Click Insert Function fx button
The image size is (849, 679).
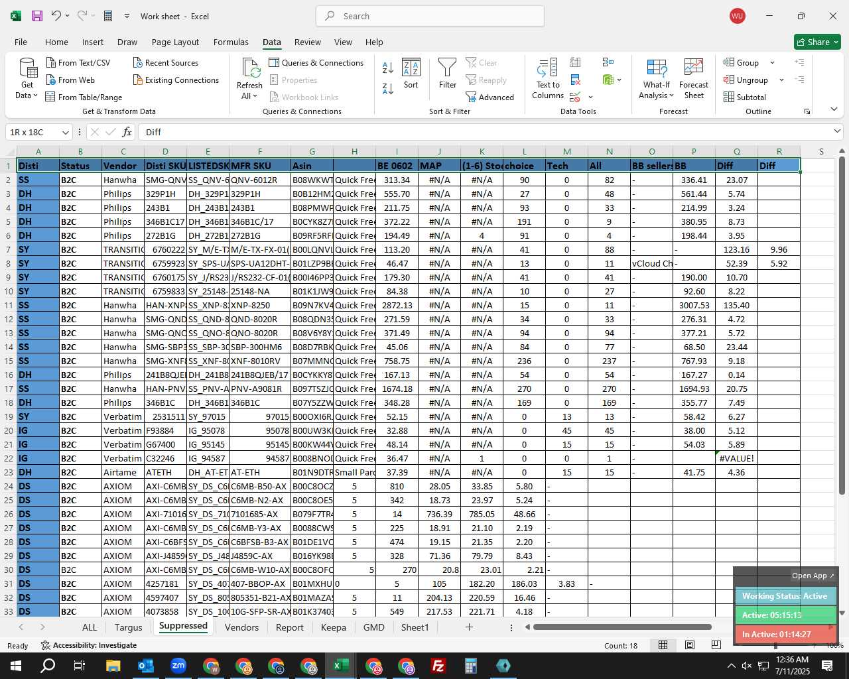tap(127, 132)
